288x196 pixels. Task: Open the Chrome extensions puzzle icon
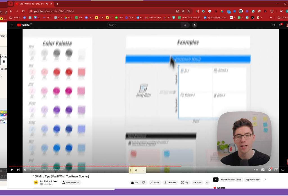[272, 11]
